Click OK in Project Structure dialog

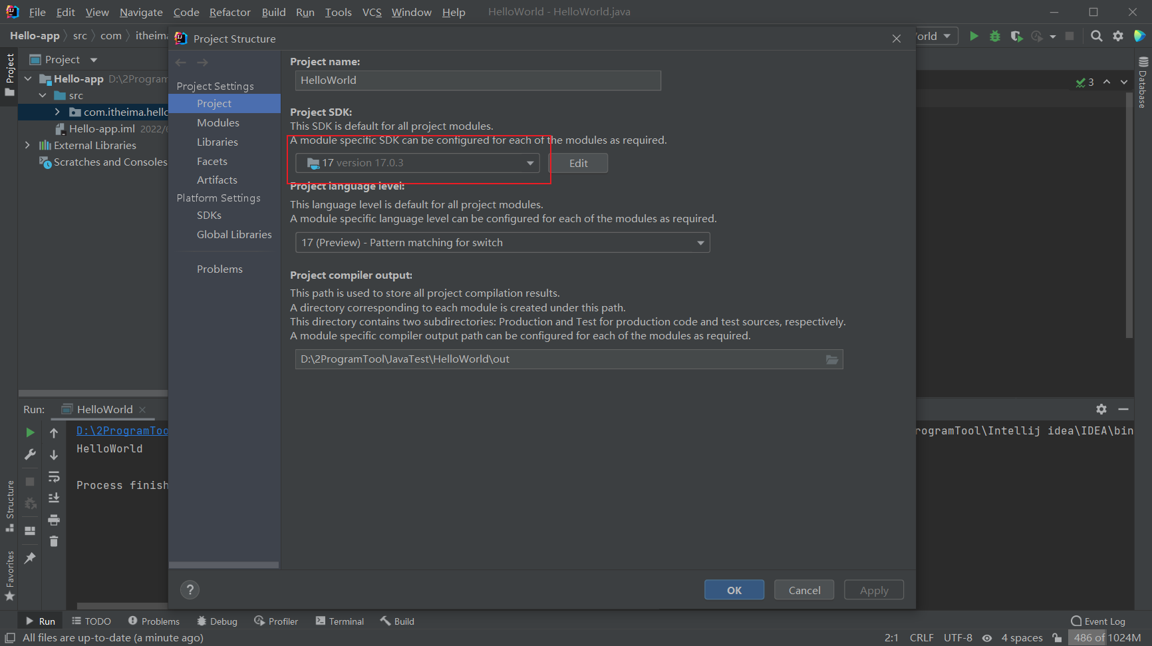coord(734,590)
